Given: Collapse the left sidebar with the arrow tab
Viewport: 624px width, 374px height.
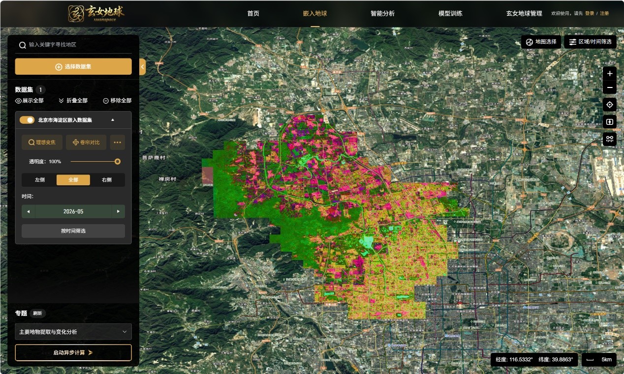Looking at the screenshot, I should click(142, 67).
